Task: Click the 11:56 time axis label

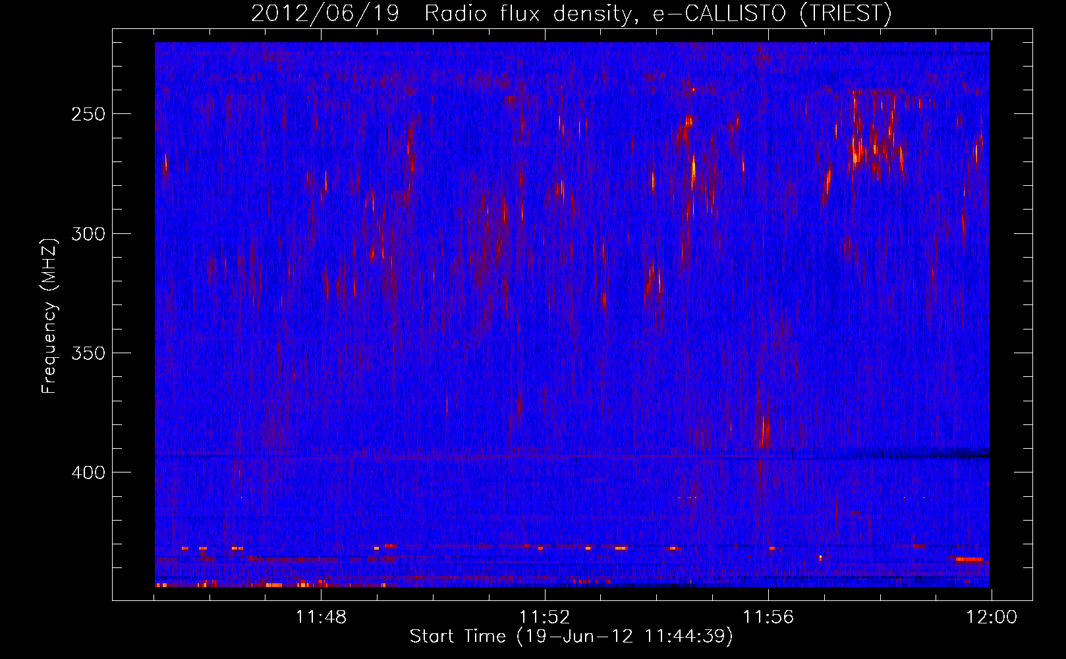Action: tap(768, 617)
